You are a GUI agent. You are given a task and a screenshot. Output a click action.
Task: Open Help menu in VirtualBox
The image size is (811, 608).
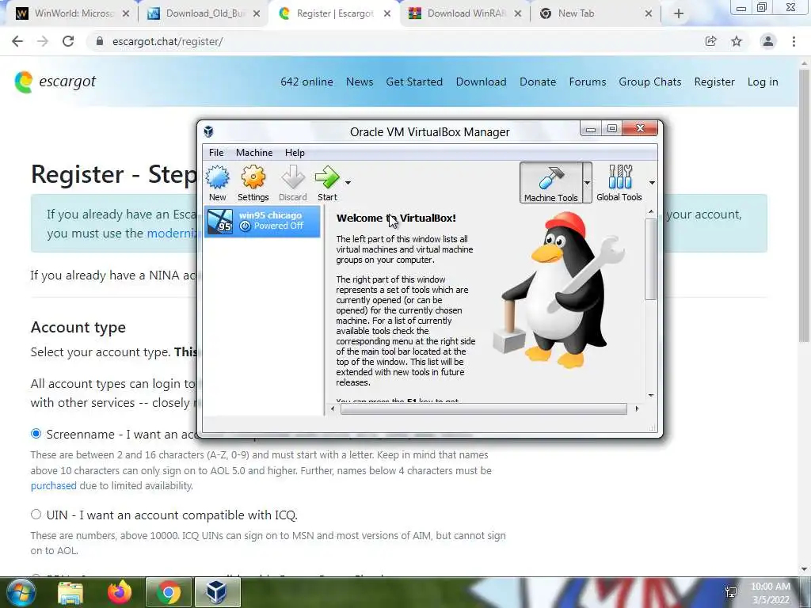tap(295, 153)
